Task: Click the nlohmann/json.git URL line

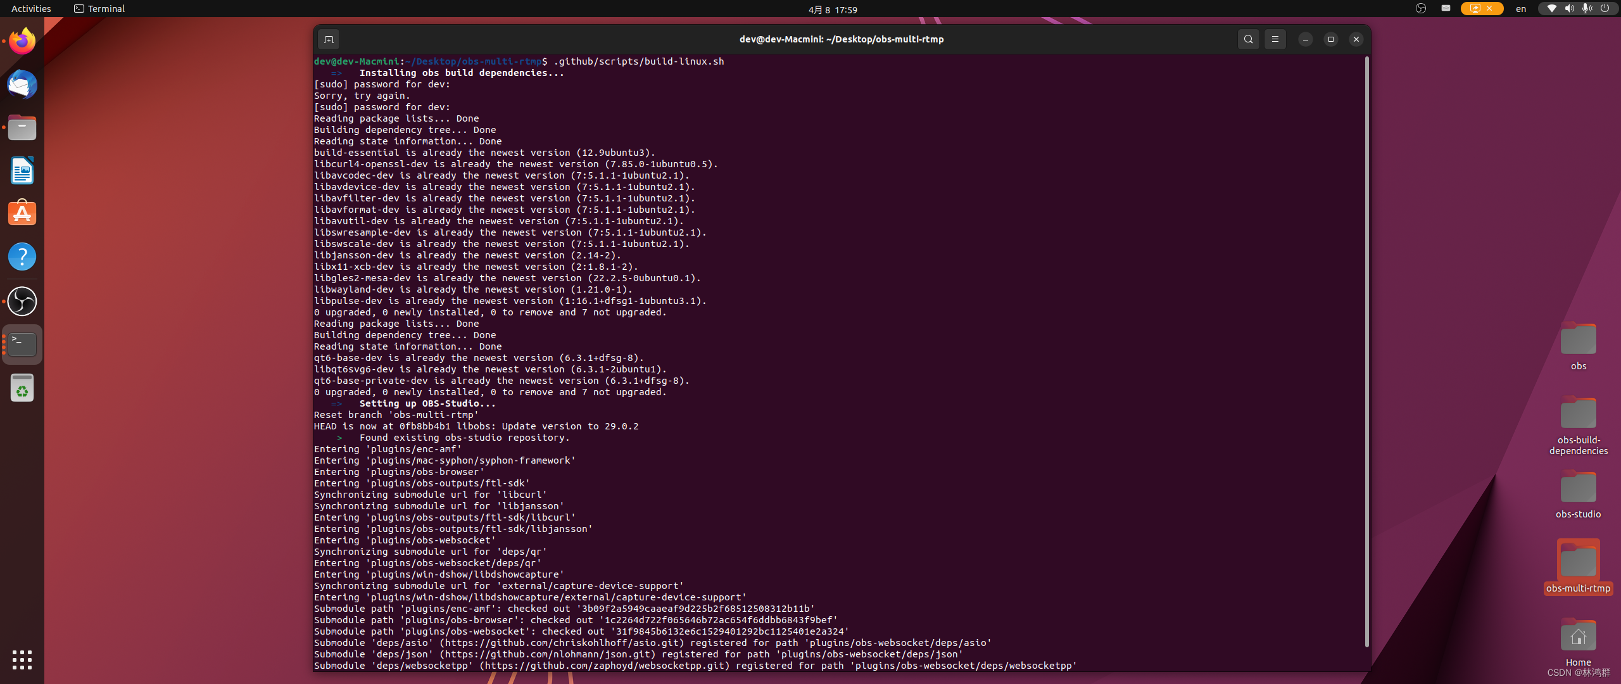Action: 638,654
